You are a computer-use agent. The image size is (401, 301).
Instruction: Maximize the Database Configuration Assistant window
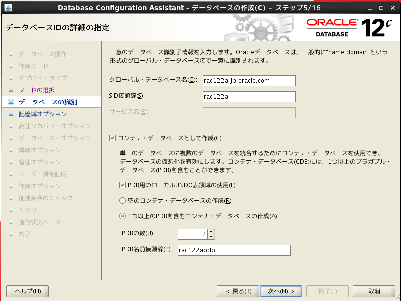click(x=381, y=8)
